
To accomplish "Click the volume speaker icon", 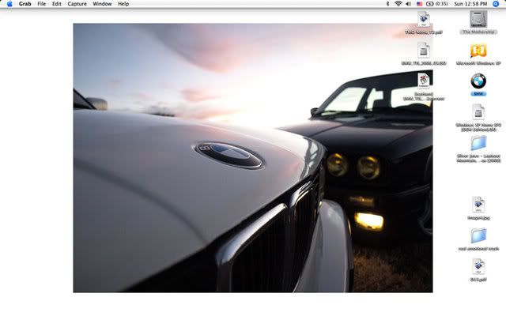I will pyautogui.click(x=408, y=4).
